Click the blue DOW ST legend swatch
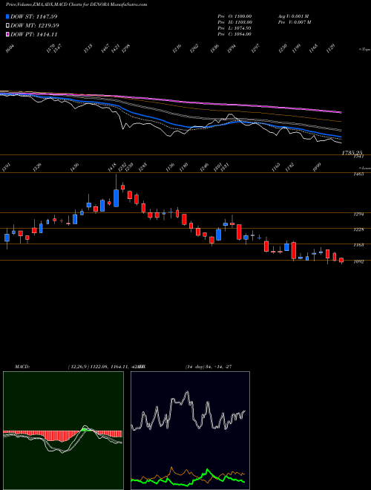Screen dimensions: 371x490 pyautogui.click(x=7, y=16)
